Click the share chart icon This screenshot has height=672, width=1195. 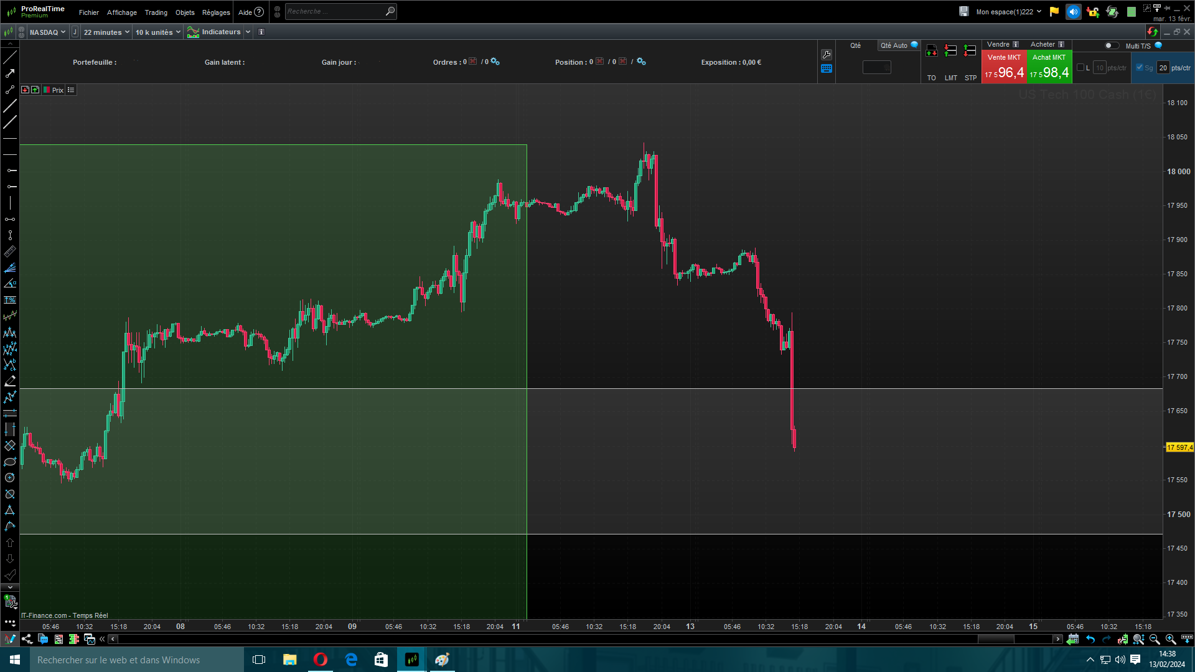tap(27, 639)
